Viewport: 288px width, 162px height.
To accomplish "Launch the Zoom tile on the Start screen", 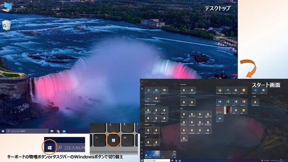I will (263, 90).
